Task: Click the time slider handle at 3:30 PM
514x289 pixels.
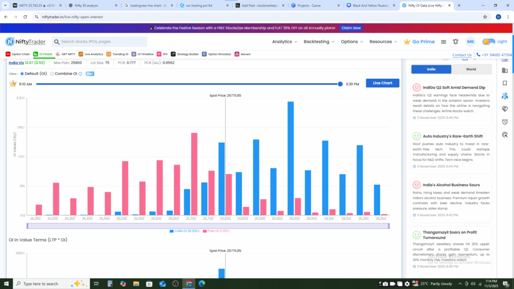Action: point(340,84)
